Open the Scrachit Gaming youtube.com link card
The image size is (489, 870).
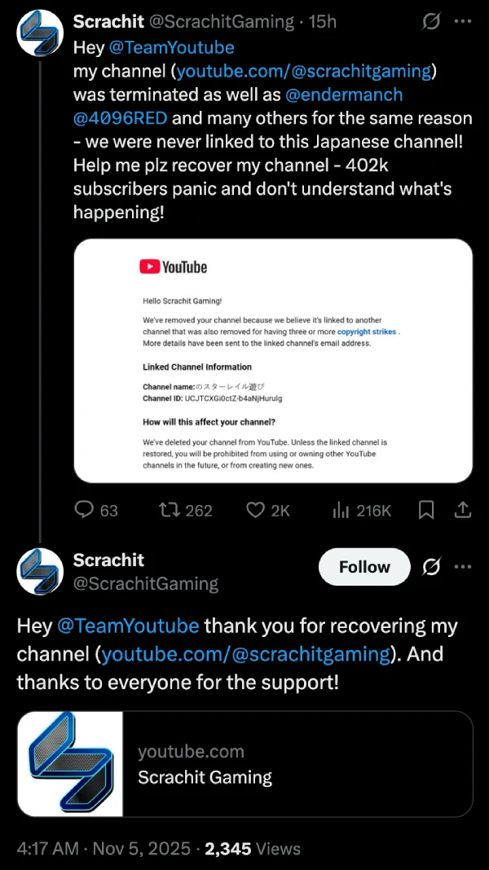pyautogui.click(x=244, y=764)
